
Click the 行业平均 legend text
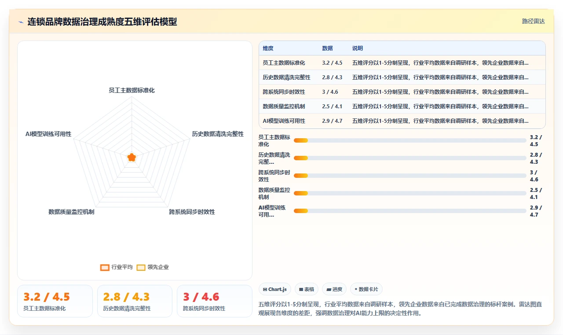click(x=122, y=267)
